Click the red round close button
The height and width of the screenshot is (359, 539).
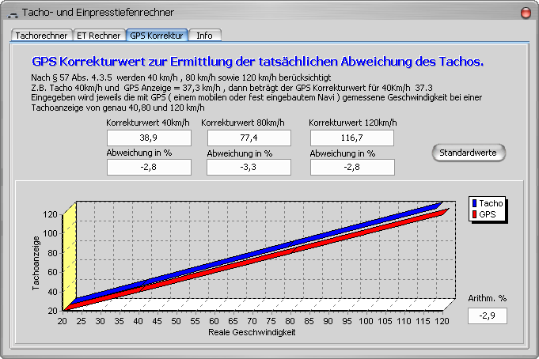526,13
